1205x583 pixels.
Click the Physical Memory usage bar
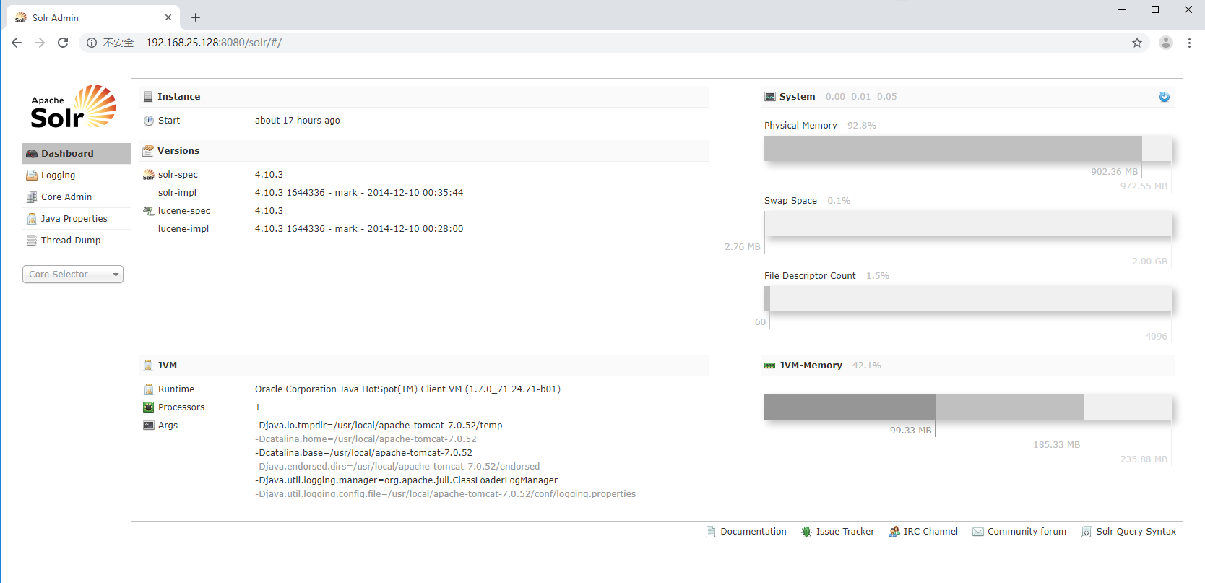968,149
